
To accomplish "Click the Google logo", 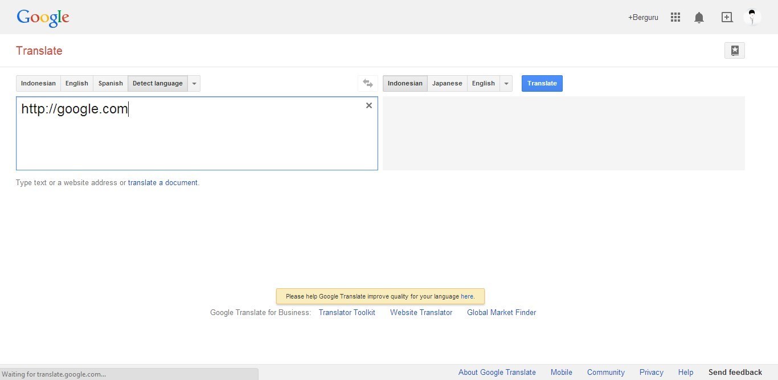I will point(43,18).
